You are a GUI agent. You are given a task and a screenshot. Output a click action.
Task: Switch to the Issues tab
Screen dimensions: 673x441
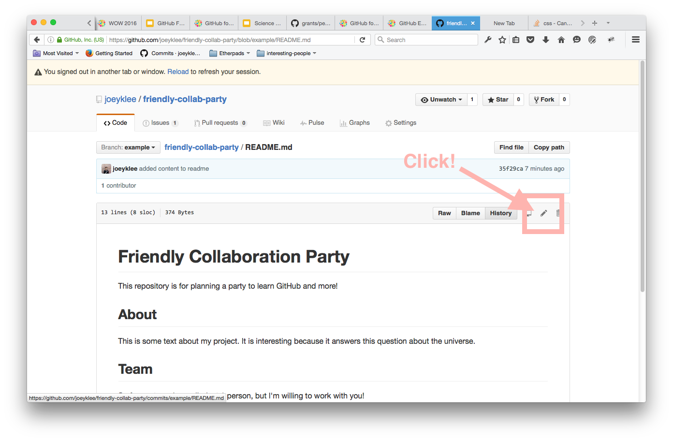(x=160, y=123)
